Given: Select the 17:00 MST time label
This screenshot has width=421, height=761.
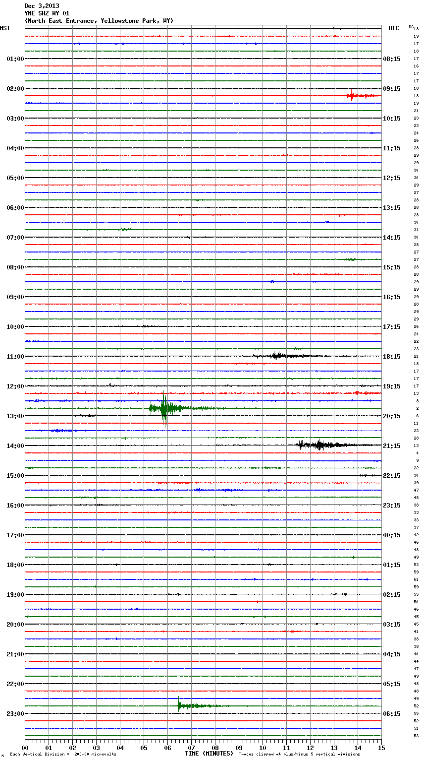Looking at the screenshot, I should pyautogui.click(x=15, y=535).
